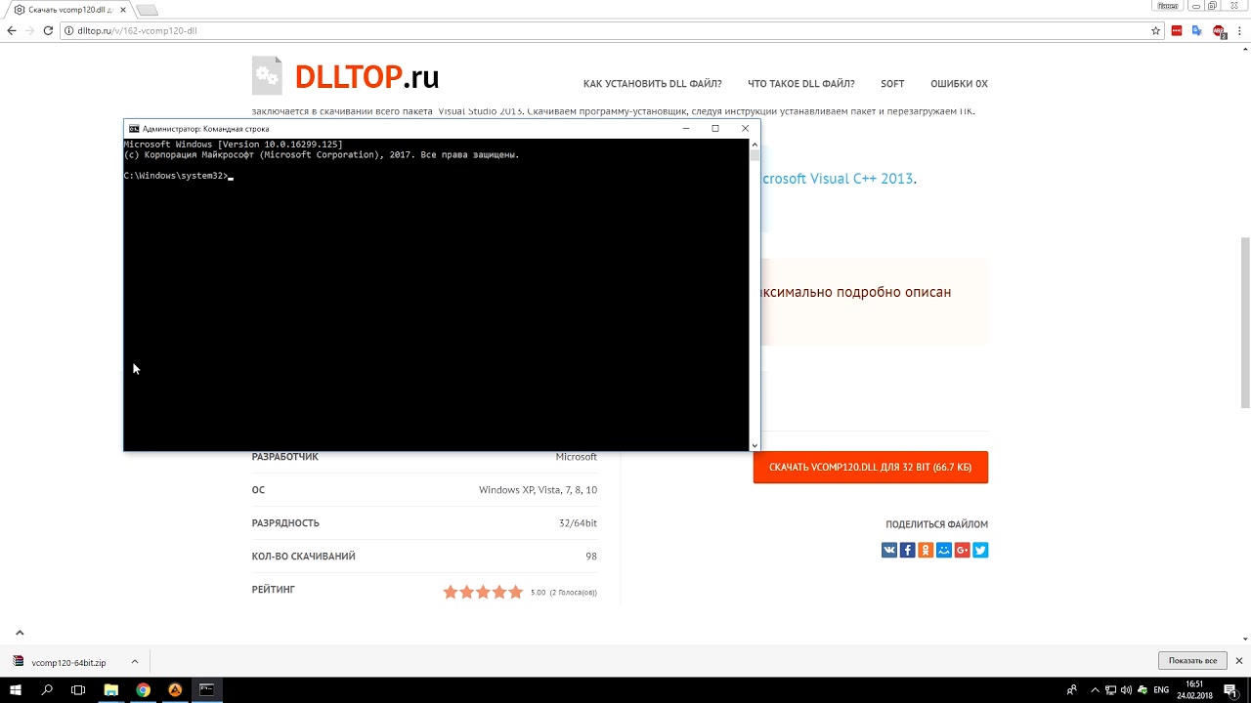Share the file via Twitter icon

point(980,551)
